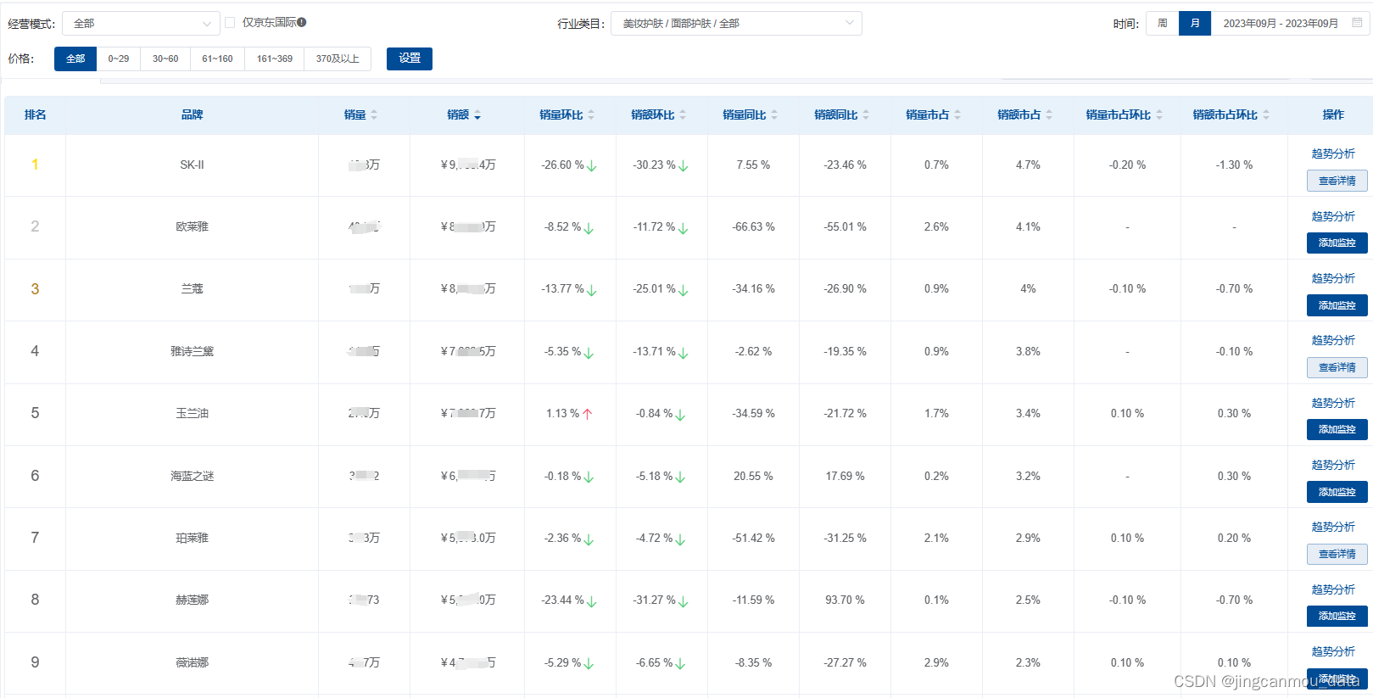Open 趋势分析 for SK-II row
The image size is (1373, 698).
pos(1333,154)
